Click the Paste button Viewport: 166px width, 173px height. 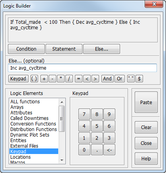pyautogui.click(x=146, y=102)
